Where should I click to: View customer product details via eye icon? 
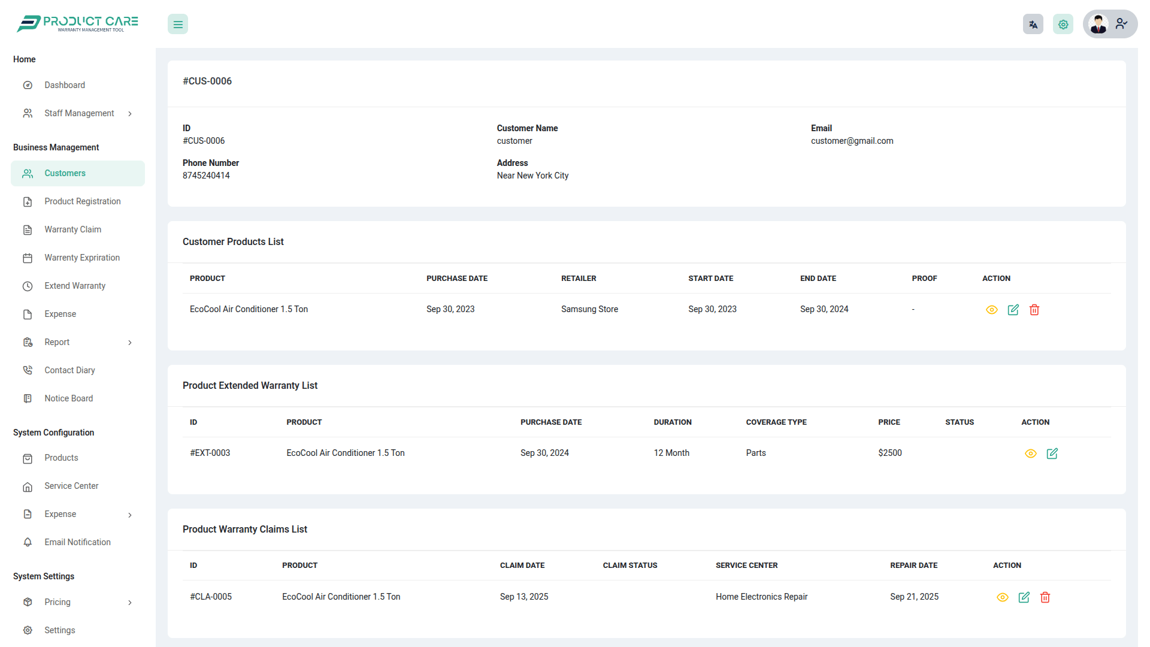(x=992, y=310)
